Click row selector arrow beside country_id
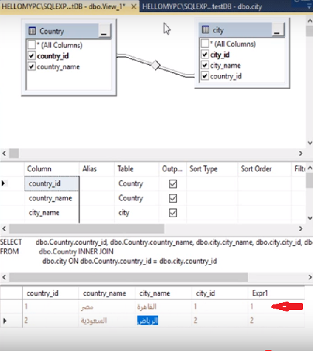Viewport: 313px width, 351px height. tap(4, 183)
